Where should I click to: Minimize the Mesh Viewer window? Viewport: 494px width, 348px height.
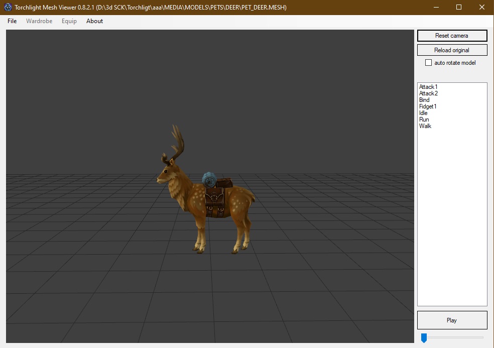tap(436, 7)
